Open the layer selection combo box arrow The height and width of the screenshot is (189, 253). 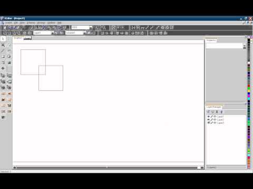pyautogui.click(x=52, y=33)
